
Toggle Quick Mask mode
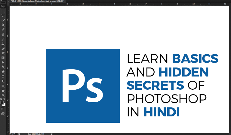tap(3, 109)
